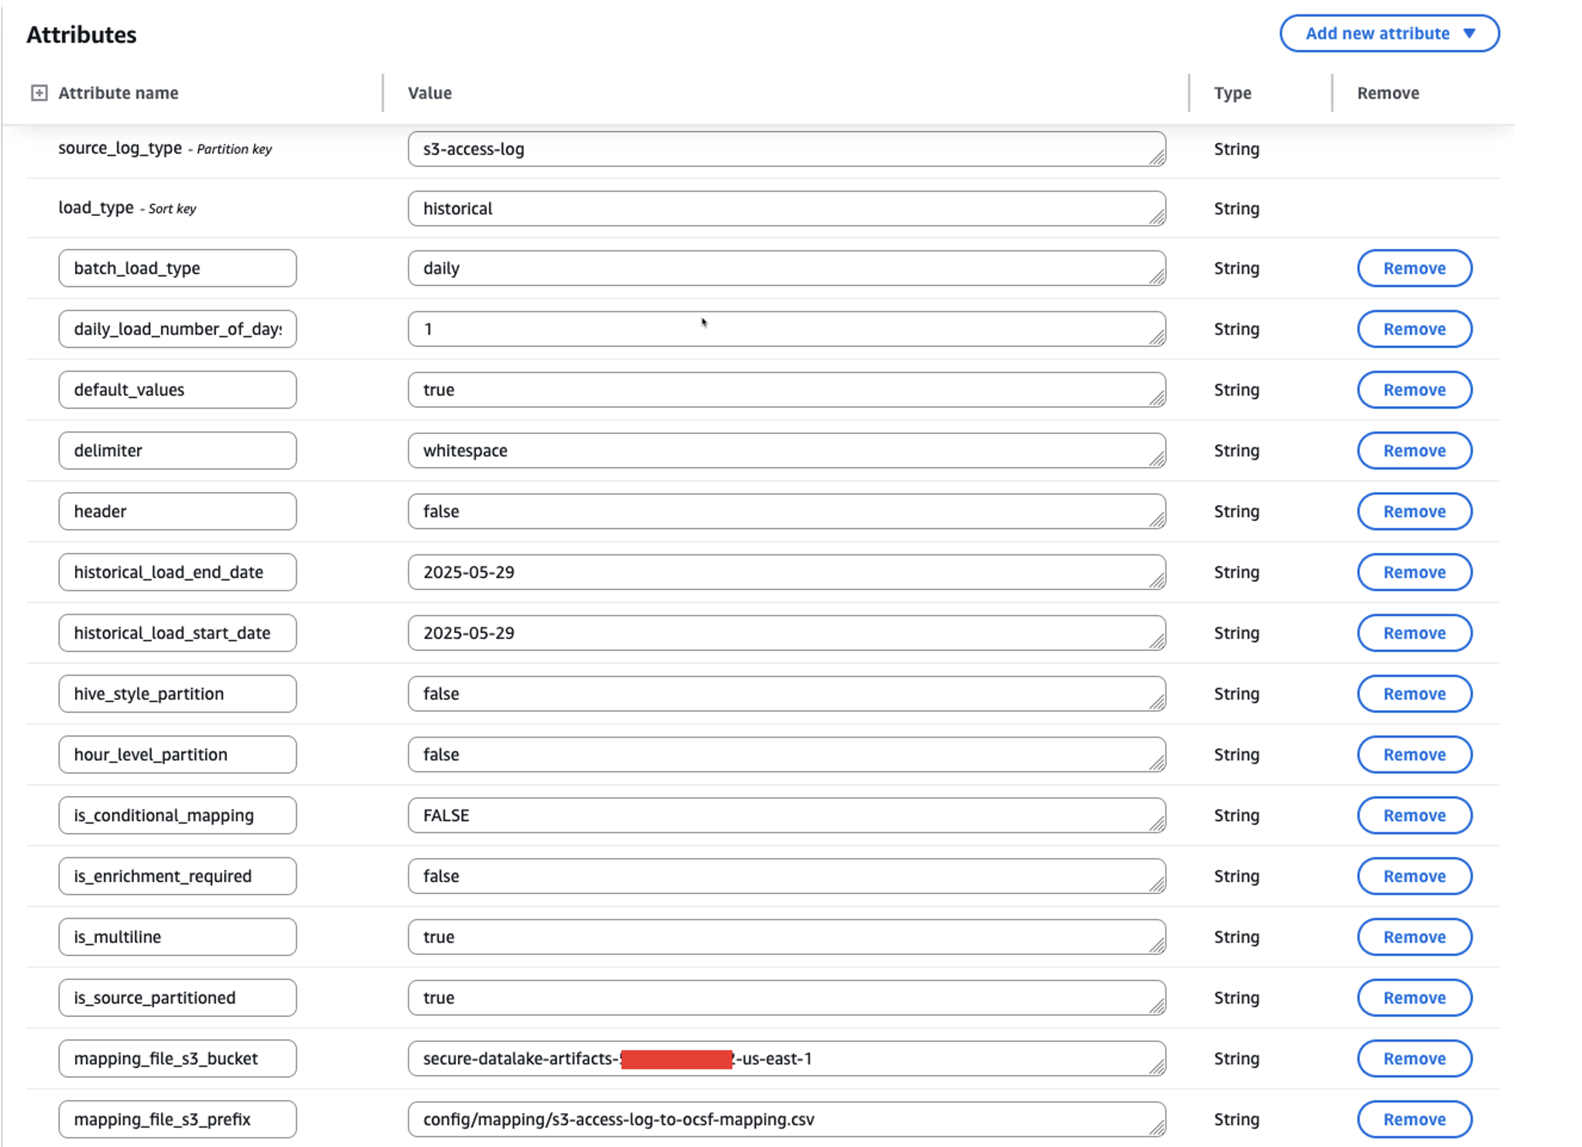Remove the default_values attribute
Image resolution: width=1582 pixels, height=1147 pixels.
point(1414,390)
